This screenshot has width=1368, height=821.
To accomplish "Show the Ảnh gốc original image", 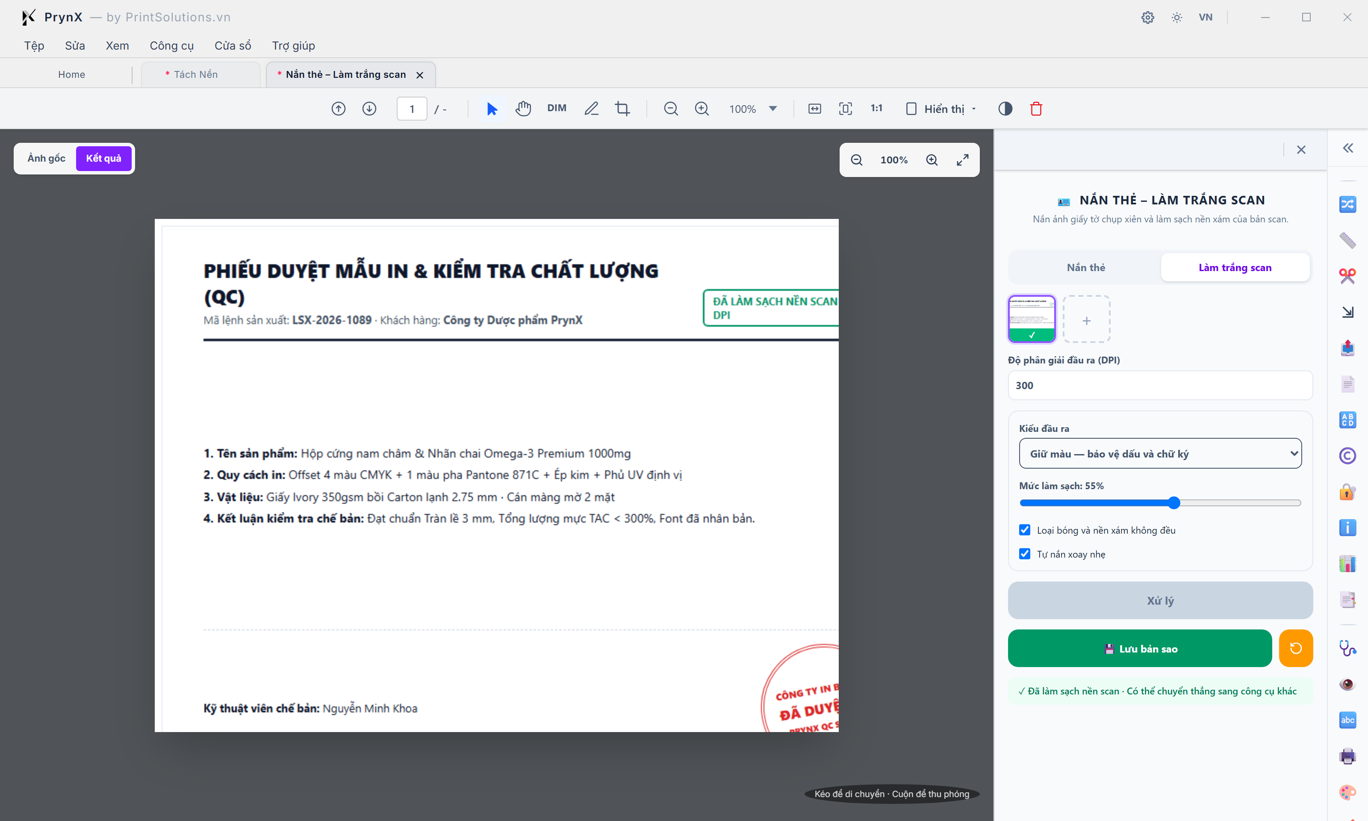I will click(x=47, y=158).
